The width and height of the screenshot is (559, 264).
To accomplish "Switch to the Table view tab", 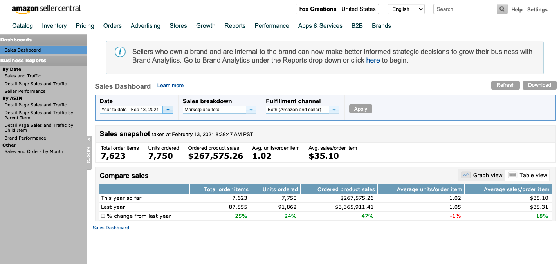I will [528, 175].
